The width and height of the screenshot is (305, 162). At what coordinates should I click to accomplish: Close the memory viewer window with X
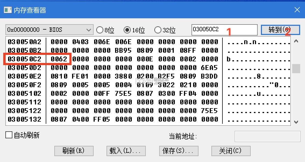tap(297, 10)
